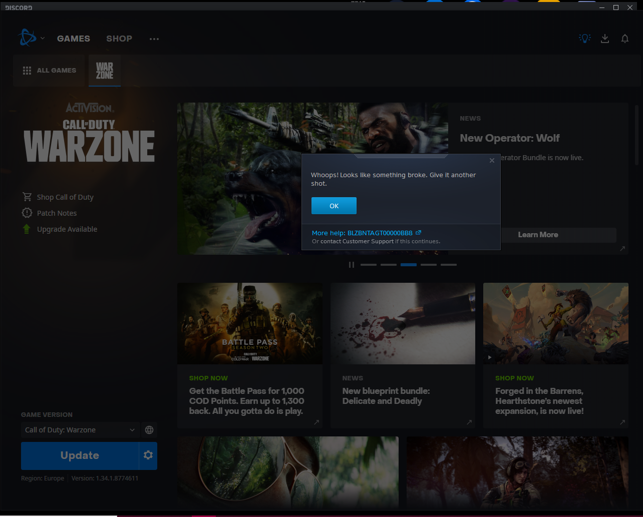Open the expand arrow on the Wolf news panel
This screenshot has height=517, width=643.
[x=622, y=248]
